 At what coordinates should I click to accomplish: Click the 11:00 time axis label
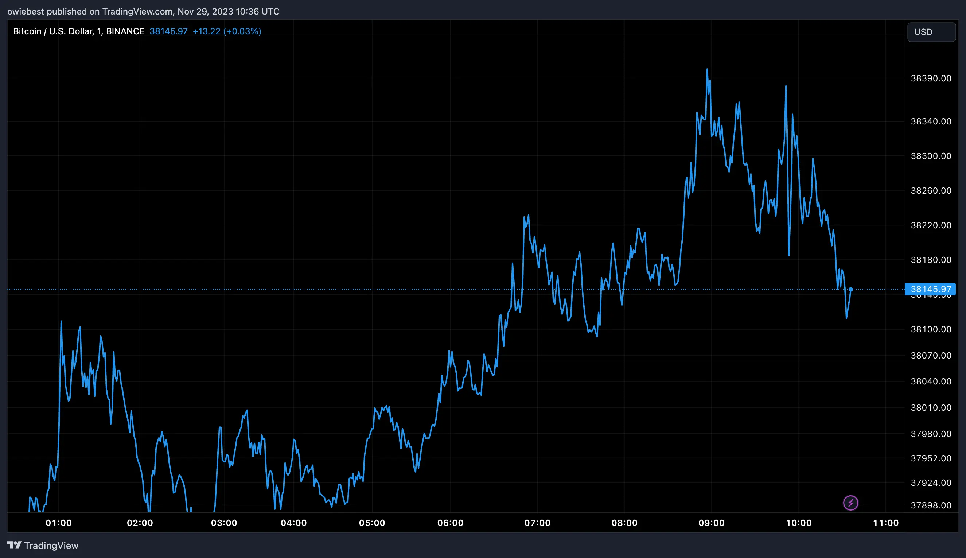(887, 522)
